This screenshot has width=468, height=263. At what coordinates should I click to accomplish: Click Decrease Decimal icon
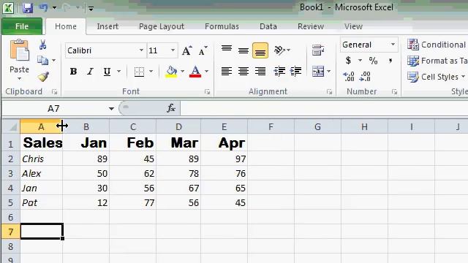click(x=365, y=77)
